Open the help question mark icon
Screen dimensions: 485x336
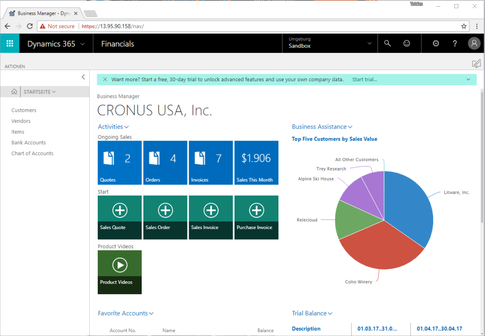[455, 43]
